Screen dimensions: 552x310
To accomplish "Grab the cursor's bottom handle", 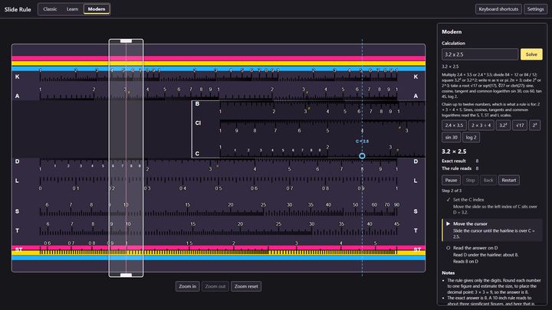I will tap(126, 275).
